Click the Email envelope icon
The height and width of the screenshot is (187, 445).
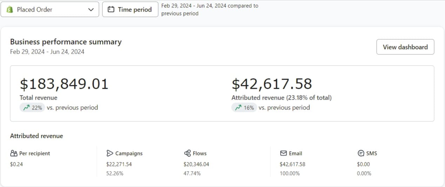click(283, 153)
